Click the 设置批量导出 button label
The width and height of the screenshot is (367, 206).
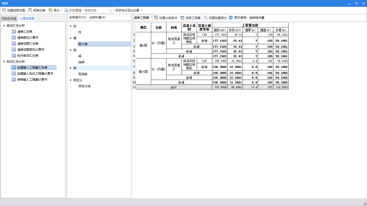coord(218,18)
